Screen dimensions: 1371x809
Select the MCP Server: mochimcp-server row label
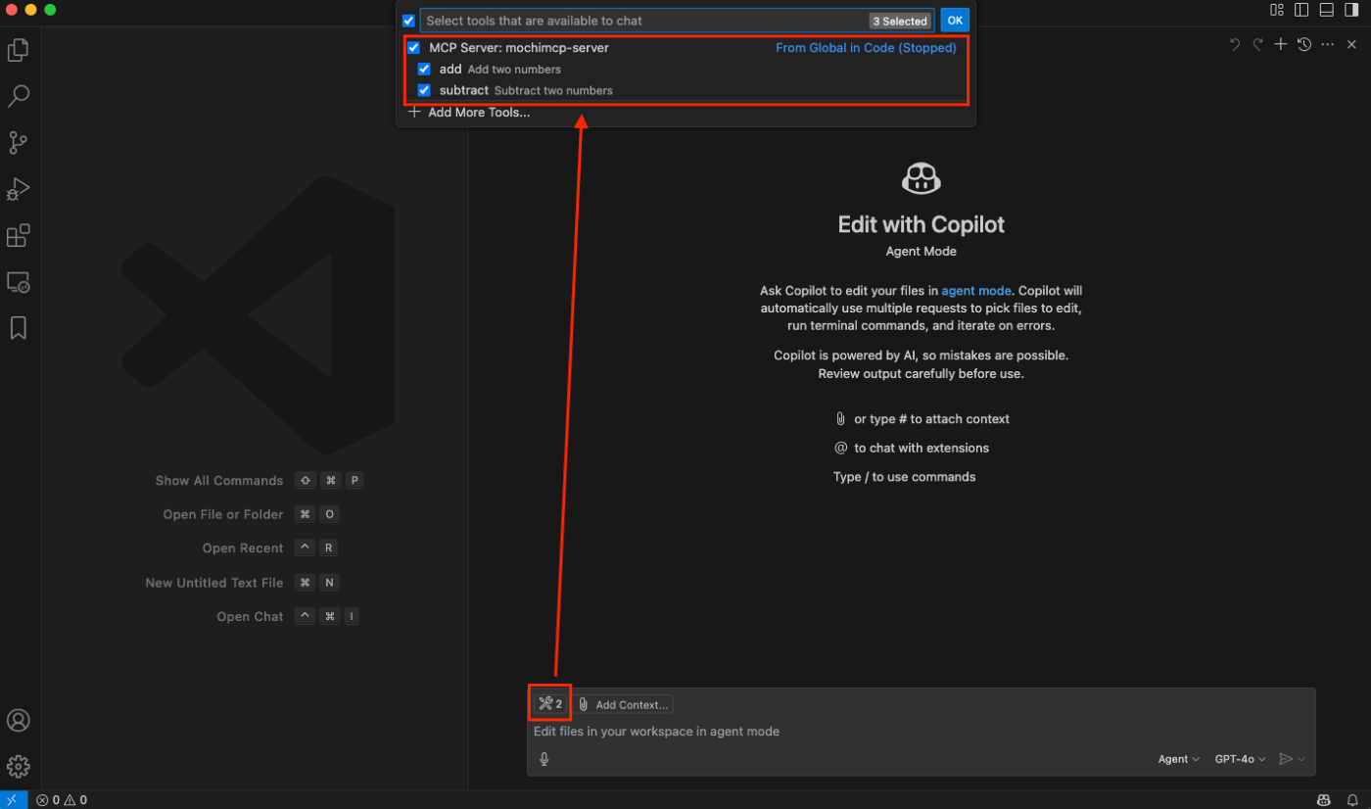click(519, 48)
